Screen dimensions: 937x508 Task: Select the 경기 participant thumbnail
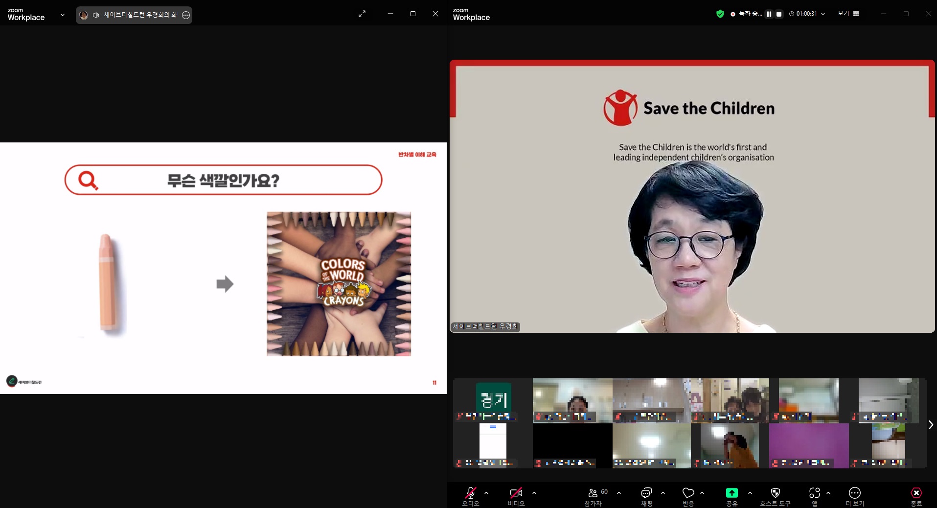coord(493,400)
